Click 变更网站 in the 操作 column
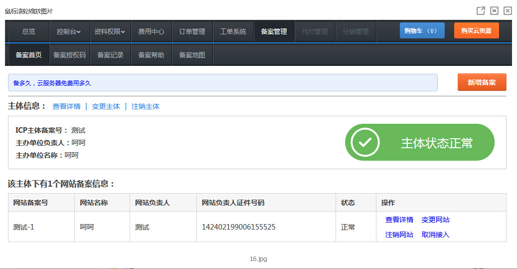 [435, 220]
